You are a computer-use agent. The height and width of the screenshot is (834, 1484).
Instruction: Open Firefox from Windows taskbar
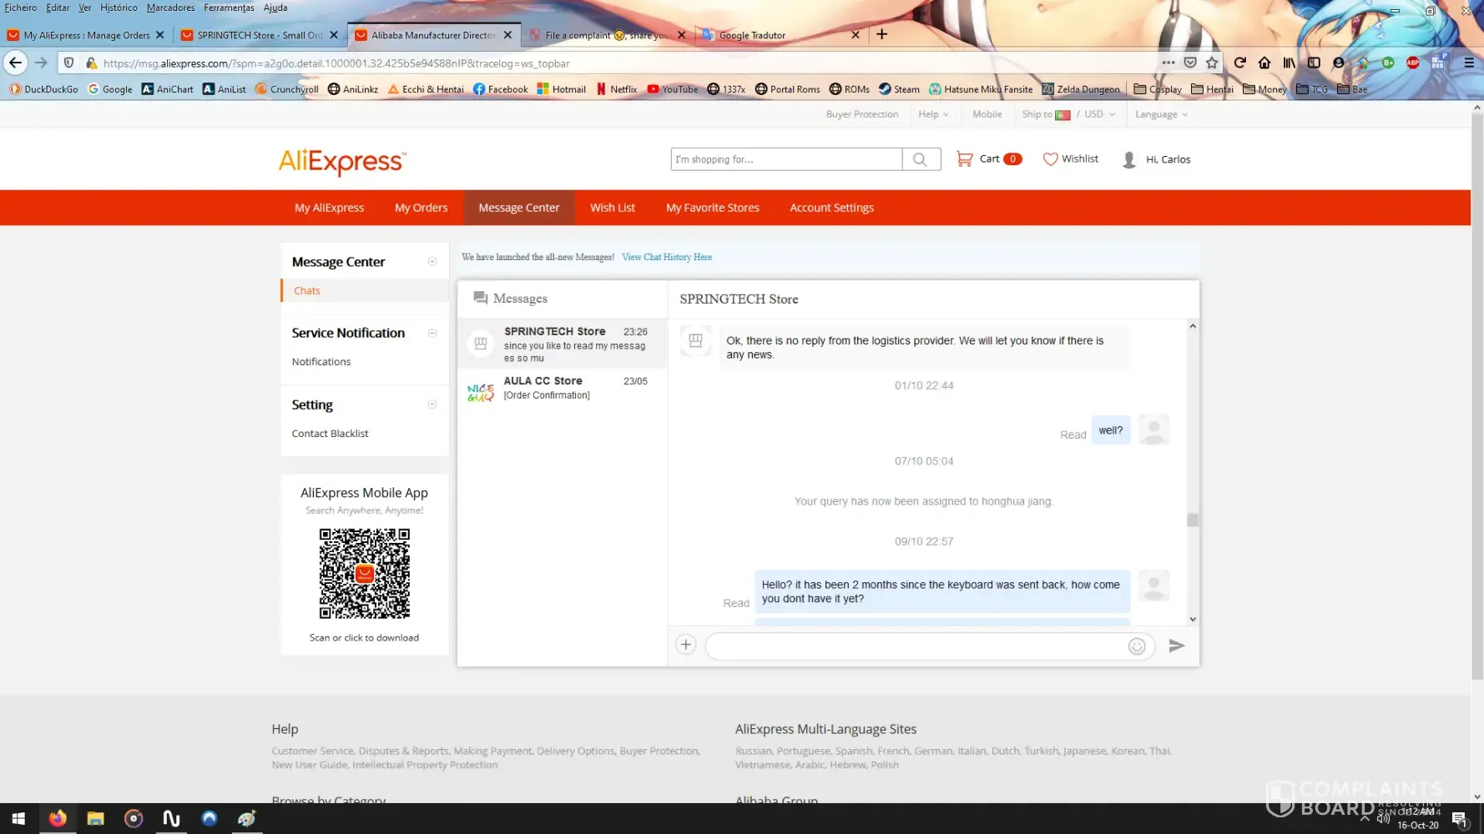click(58, 818)
